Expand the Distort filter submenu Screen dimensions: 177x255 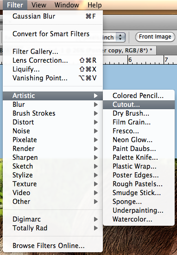(53, 122)
